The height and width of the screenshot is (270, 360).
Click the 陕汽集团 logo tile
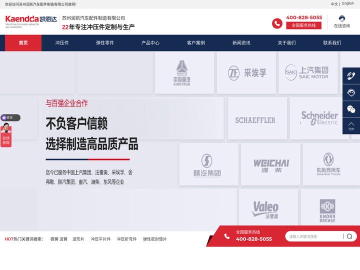(x=208, y=164)
